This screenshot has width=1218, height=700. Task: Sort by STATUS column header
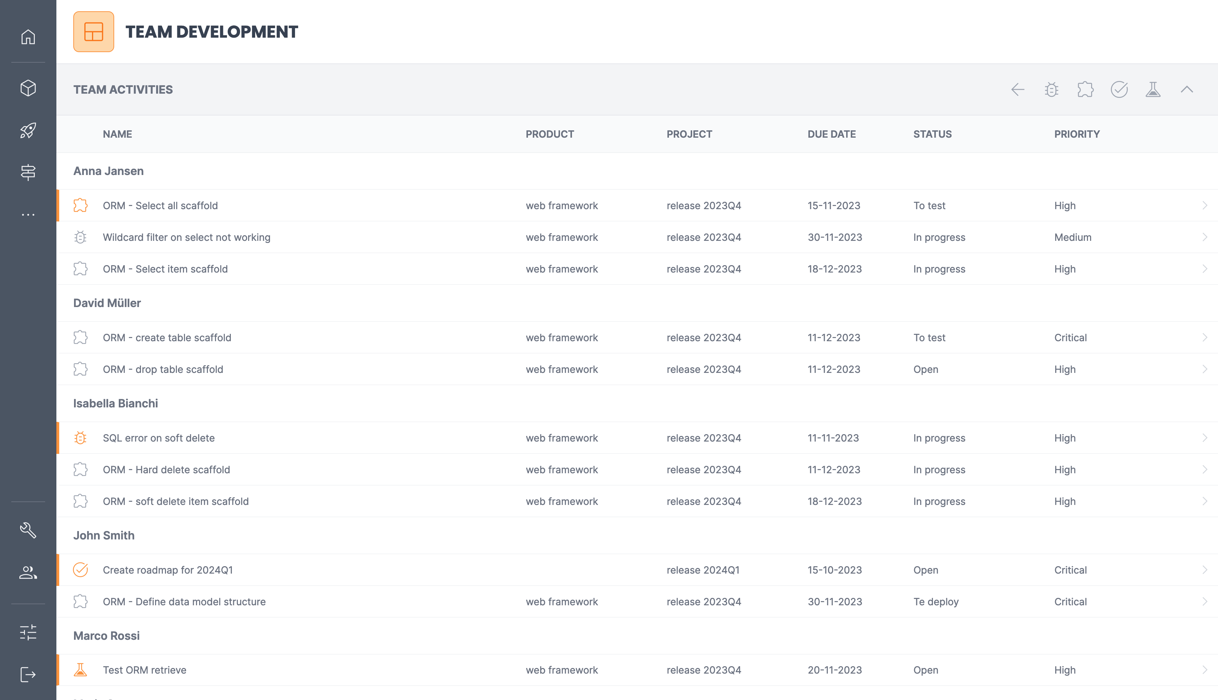click(932, 134)
